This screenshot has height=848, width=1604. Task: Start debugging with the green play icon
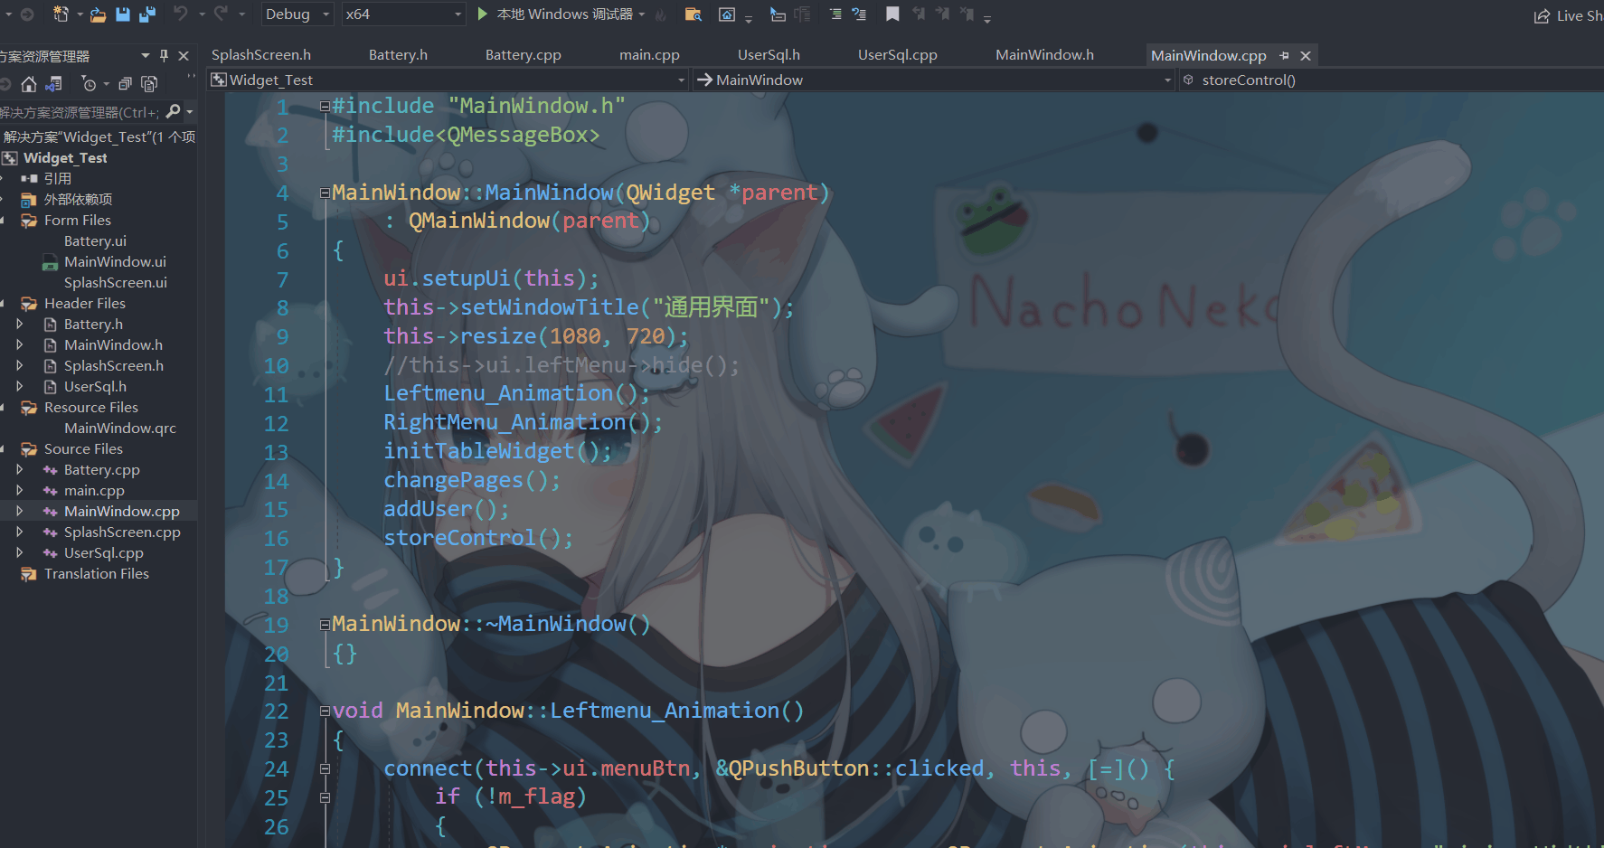483,14
